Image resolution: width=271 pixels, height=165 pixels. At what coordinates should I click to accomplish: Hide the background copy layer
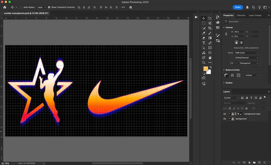(225, 114)
